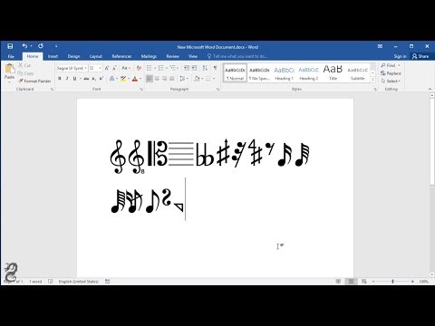
Task: Adjust the zoom slider in the status bar
Action: (393, 282)
